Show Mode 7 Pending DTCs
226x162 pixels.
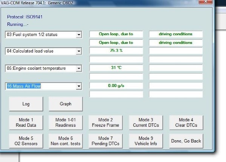[x=105, y=141]
